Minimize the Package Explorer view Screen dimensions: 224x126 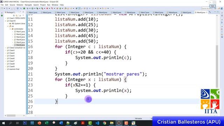(20, 12)
